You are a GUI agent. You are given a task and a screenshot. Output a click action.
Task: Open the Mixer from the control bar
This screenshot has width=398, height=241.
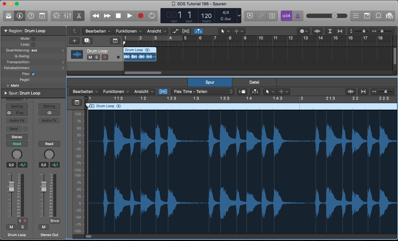67,15
